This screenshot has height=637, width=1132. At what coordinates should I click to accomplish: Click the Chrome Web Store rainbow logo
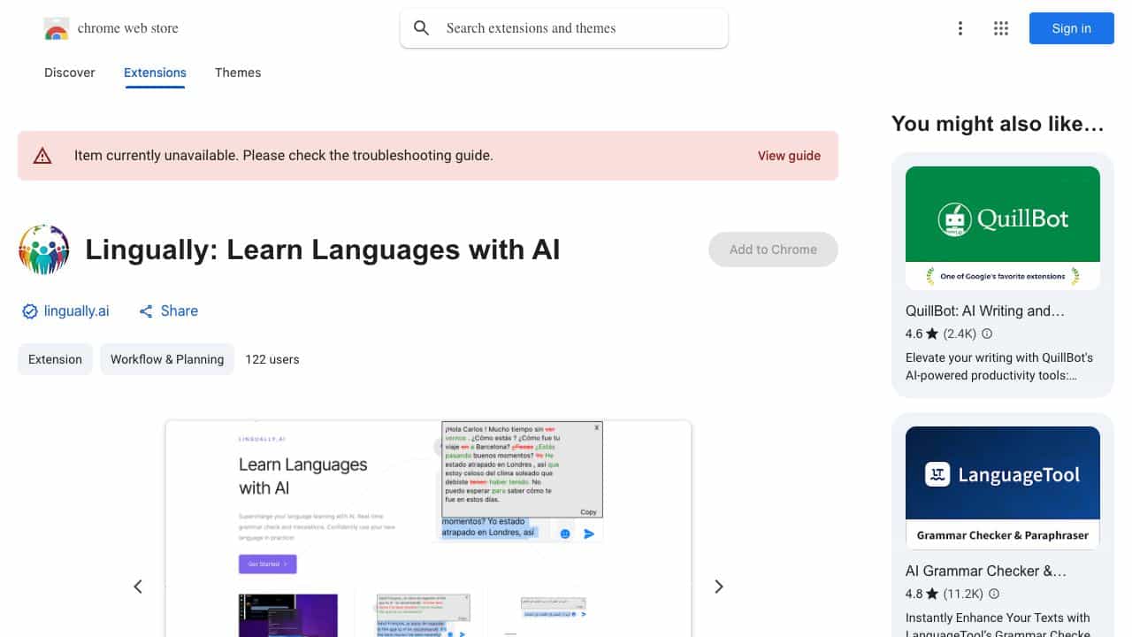(56, 29)
